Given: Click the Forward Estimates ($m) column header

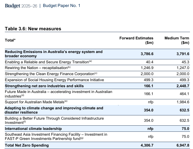Looking at the screenshot, I should tap(136, 40).
